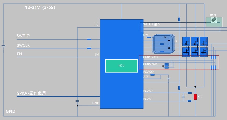Select the PGA0+ pin label

(148, 91)
